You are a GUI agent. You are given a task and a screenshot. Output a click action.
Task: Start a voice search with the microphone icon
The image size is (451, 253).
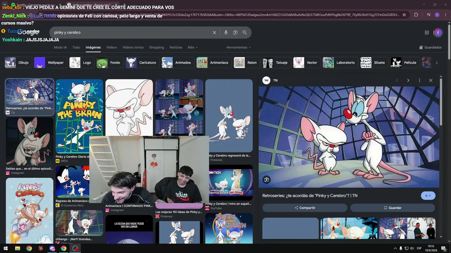coord(226,32)
